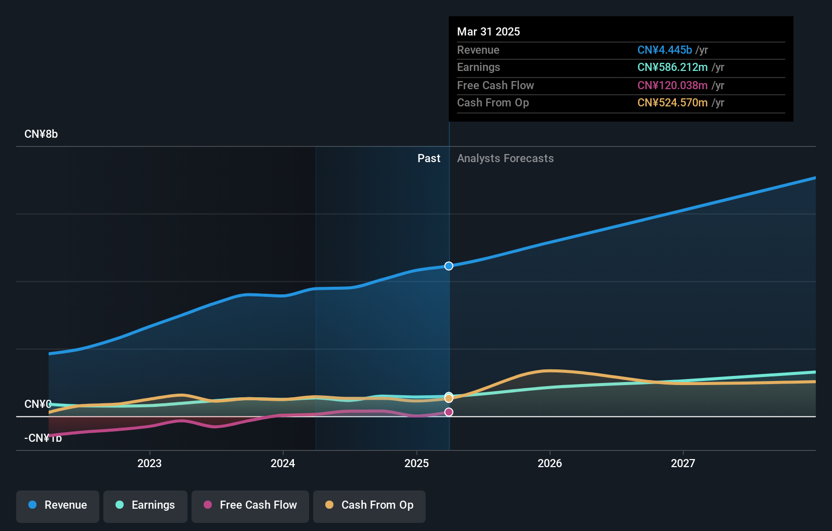Screen dimensions: 832x531
Task: Click the Mar 31 2025 tooltip date
Action: coord(488,31)
